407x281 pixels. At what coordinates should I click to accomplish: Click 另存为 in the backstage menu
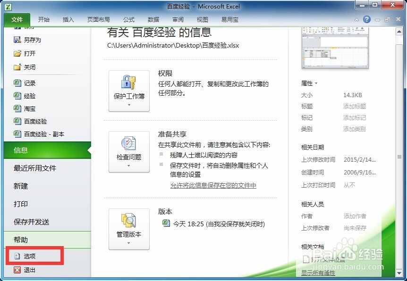point(33,40)
